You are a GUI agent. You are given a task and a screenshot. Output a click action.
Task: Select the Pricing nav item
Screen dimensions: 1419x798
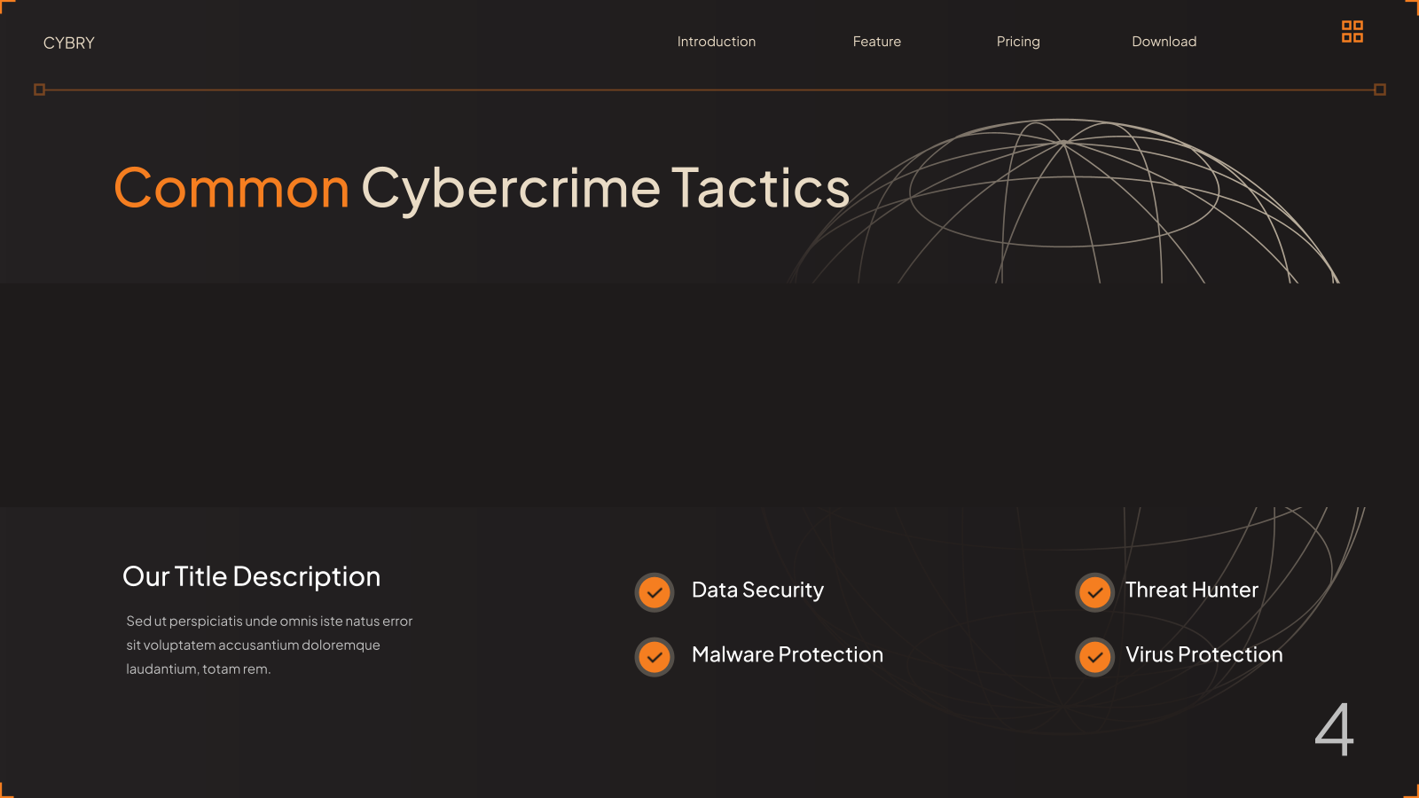pyautogui.click(x=1018, y=42)
